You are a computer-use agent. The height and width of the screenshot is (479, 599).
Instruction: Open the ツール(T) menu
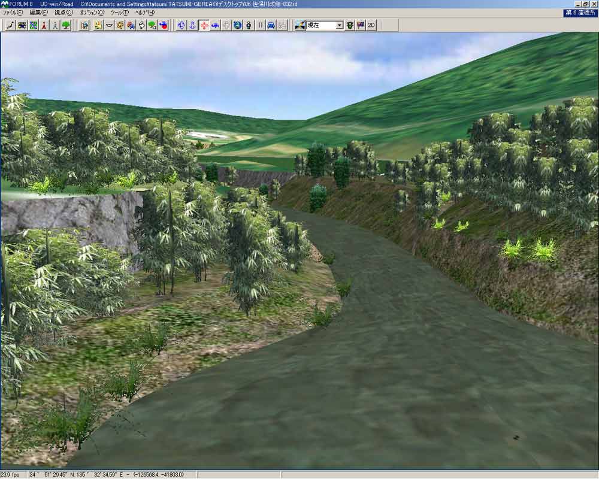(x=120, y=13)
